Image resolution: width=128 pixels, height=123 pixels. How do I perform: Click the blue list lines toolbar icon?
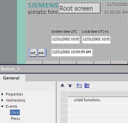click(87, 86)
